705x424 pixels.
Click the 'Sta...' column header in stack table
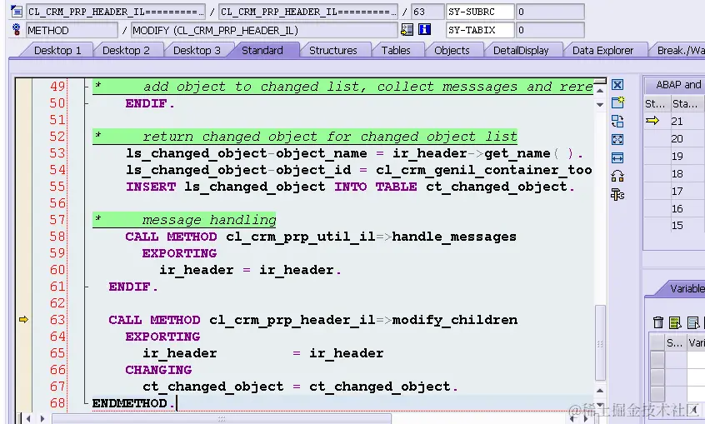click(685, 103)
